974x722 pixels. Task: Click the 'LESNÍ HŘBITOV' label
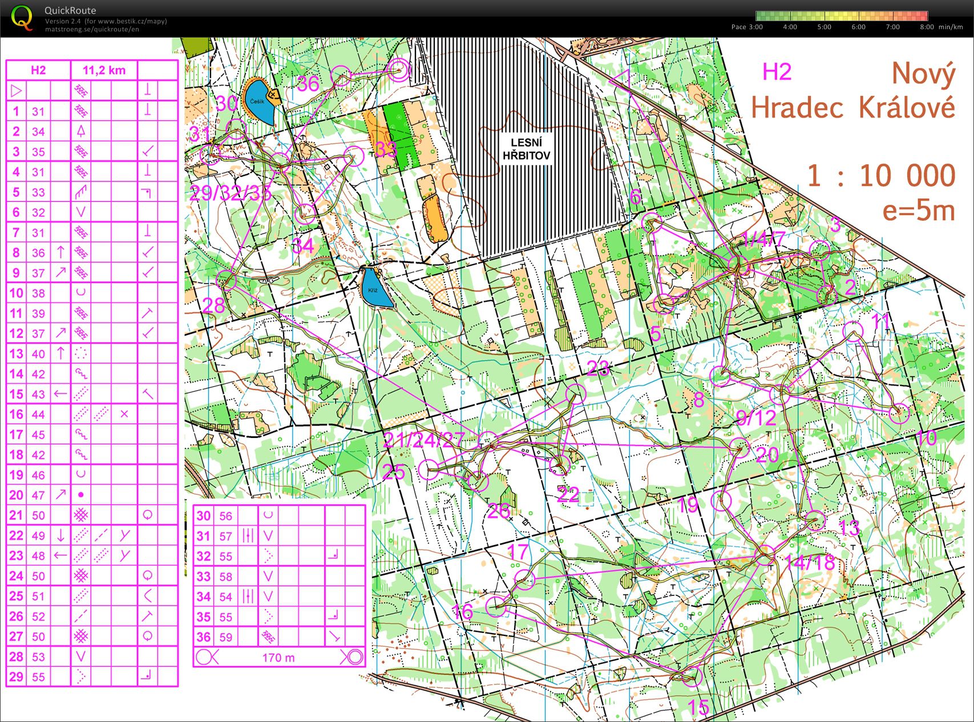coord(526,149)
